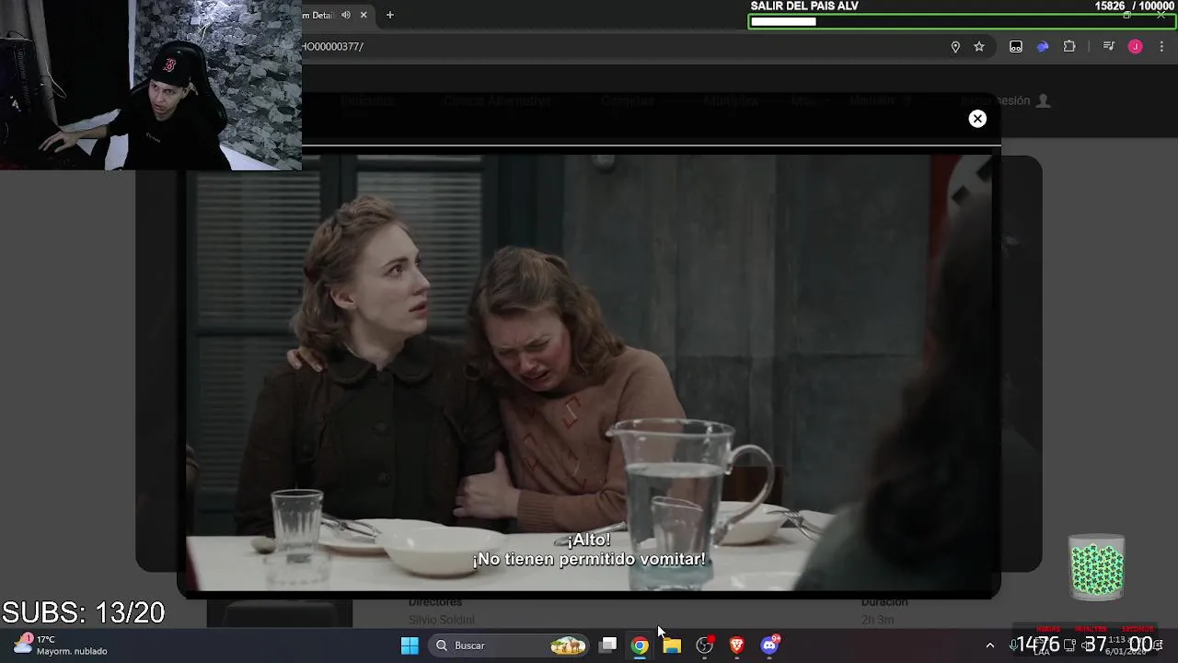The image size is (1178, 663).
Task: Open a new browser tab
Action: pos(390,15)
